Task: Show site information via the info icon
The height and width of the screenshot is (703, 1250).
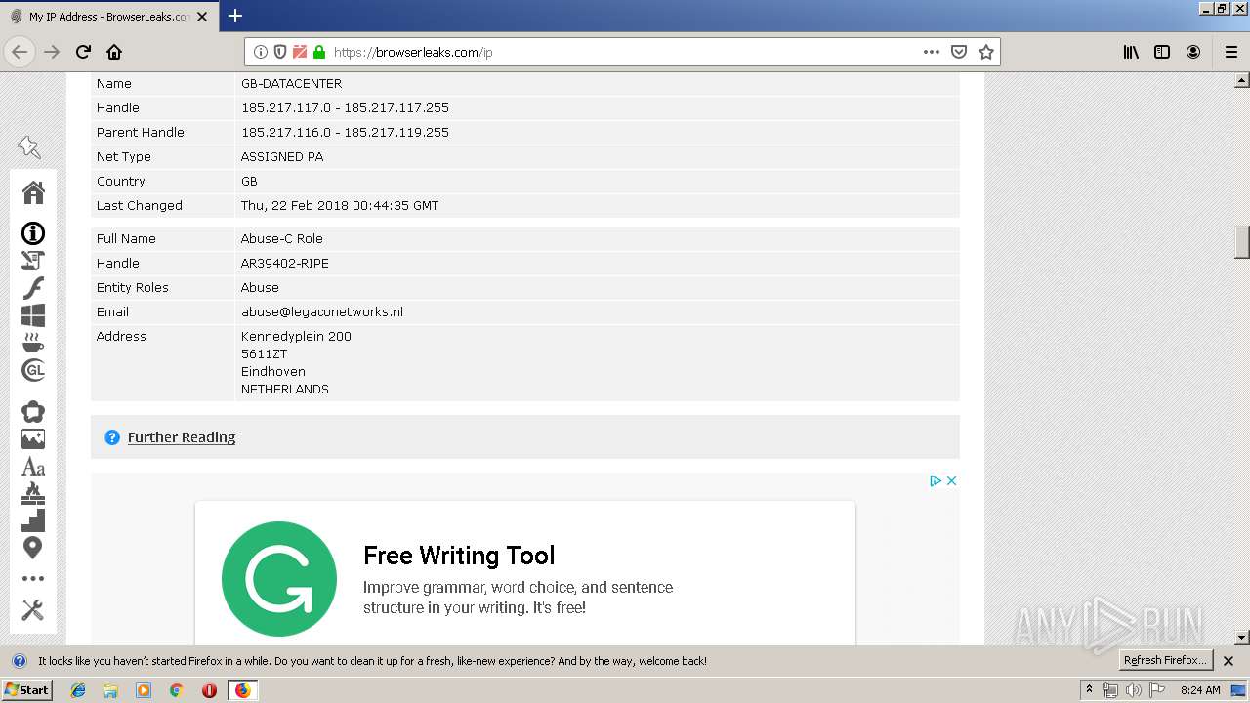Action: (x=261, y=52)
